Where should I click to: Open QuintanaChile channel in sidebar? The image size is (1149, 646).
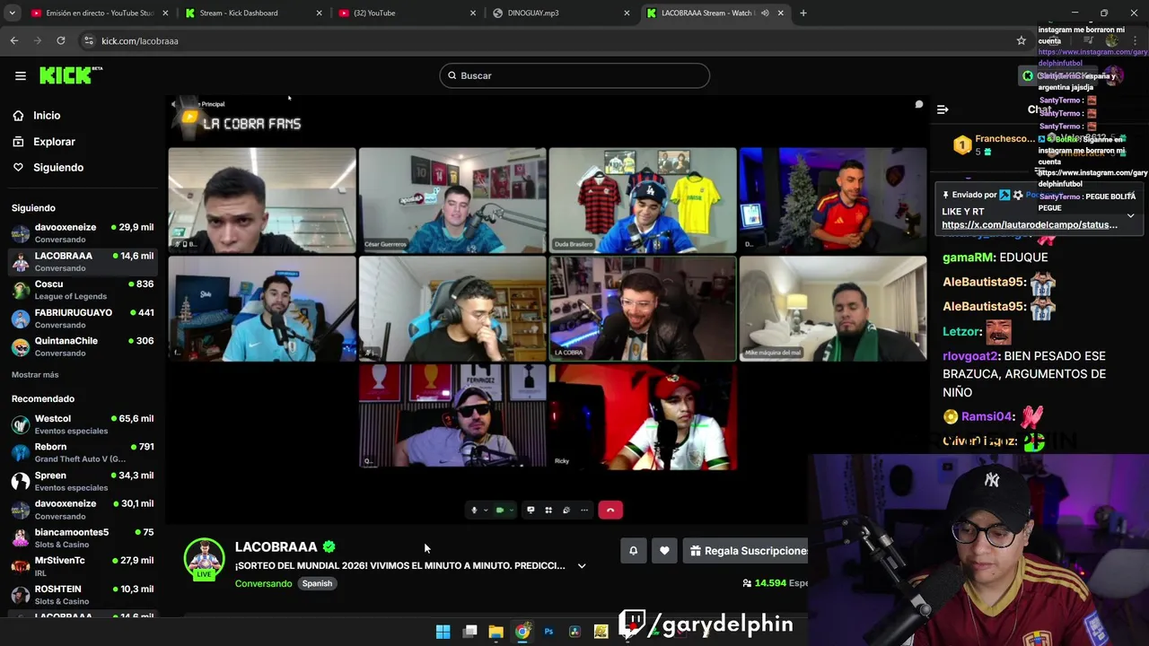(x=83, y=346)
